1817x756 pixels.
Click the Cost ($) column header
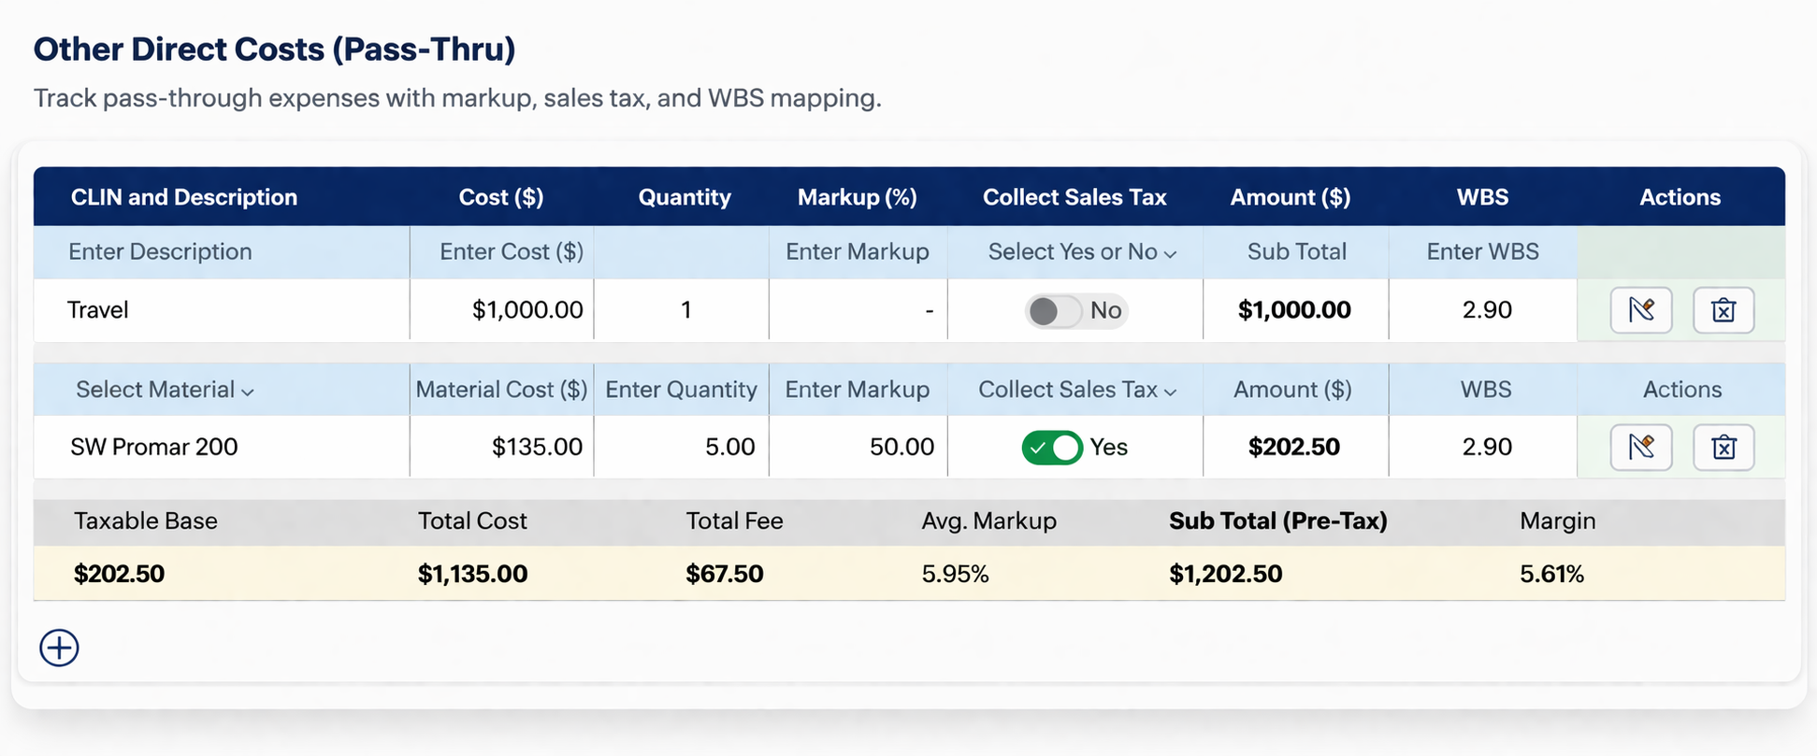(501, 197)
